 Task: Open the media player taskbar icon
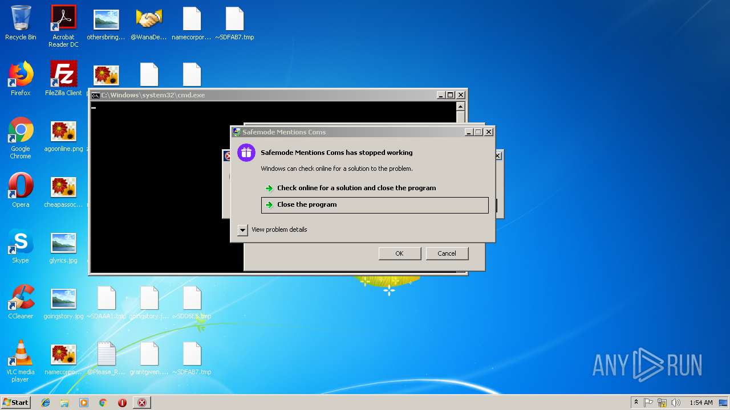[x=84, y=403]
